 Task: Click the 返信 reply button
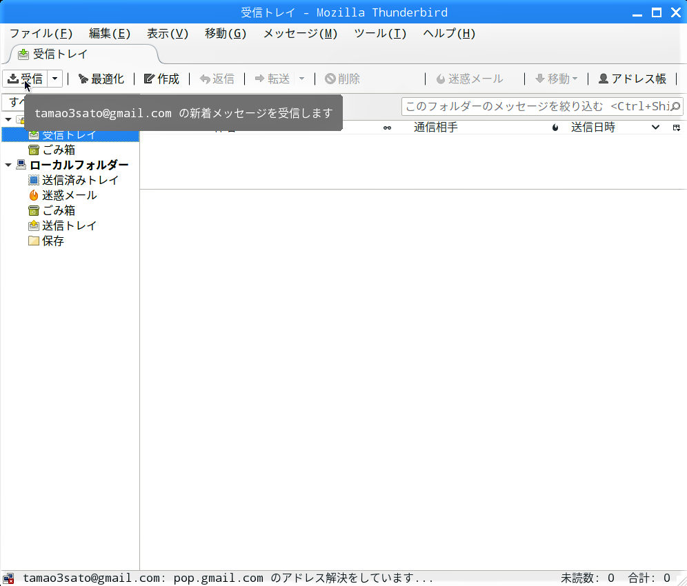217,79
